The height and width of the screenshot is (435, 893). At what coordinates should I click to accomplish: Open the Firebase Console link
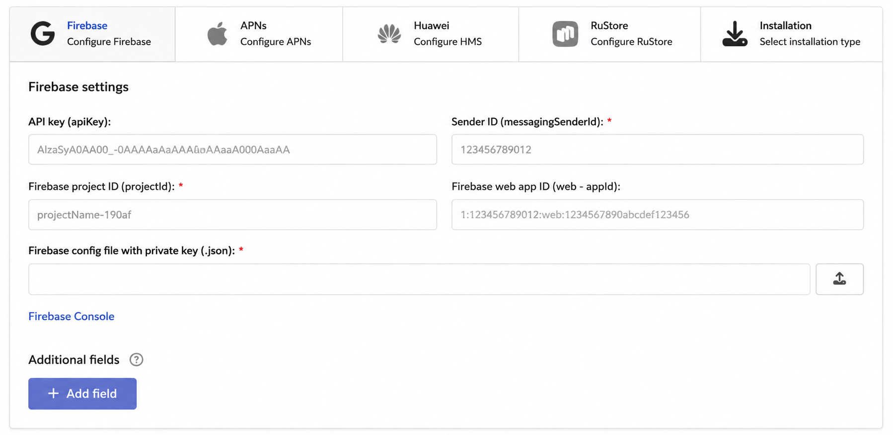(71, 316)
